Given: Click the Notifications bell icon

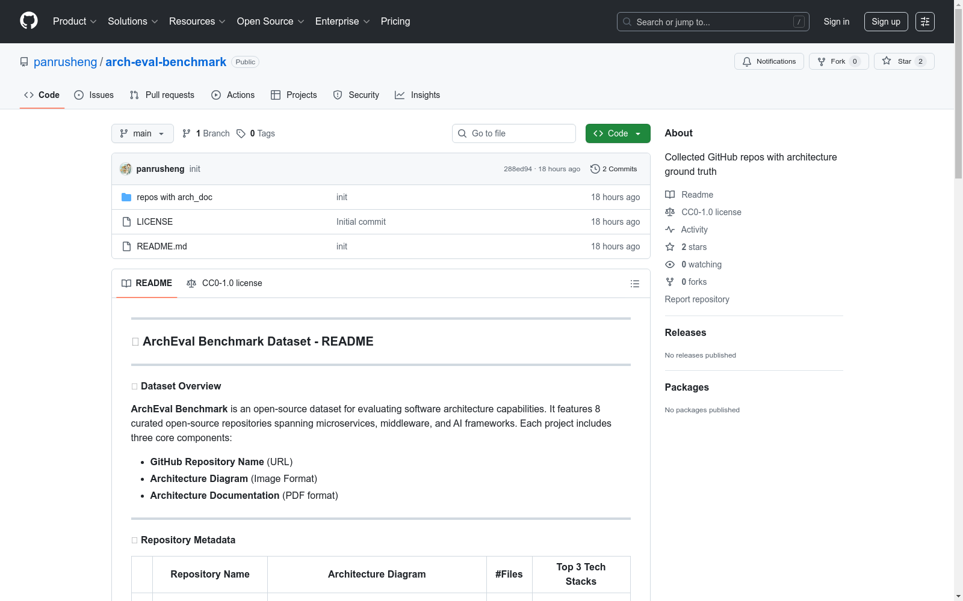Looking at the screenshot, I should click(747, 61).
